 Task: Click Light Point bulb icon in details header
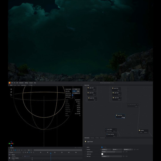(x=86, y=142)
